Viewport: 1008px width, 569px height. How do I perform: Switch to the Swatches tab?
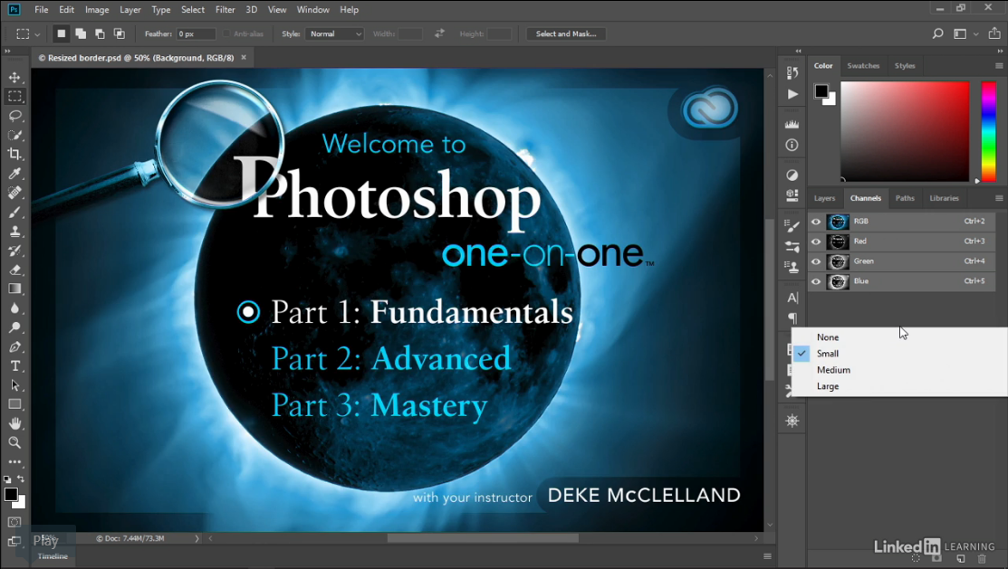tap(863, 65)
